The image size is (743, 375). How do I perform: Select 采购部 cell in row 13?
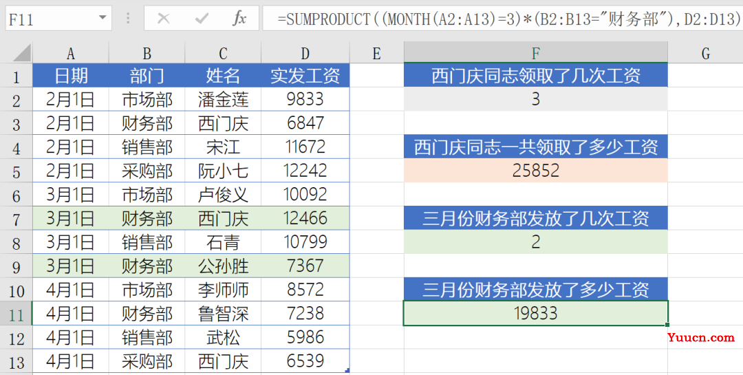tap(147, 361)
